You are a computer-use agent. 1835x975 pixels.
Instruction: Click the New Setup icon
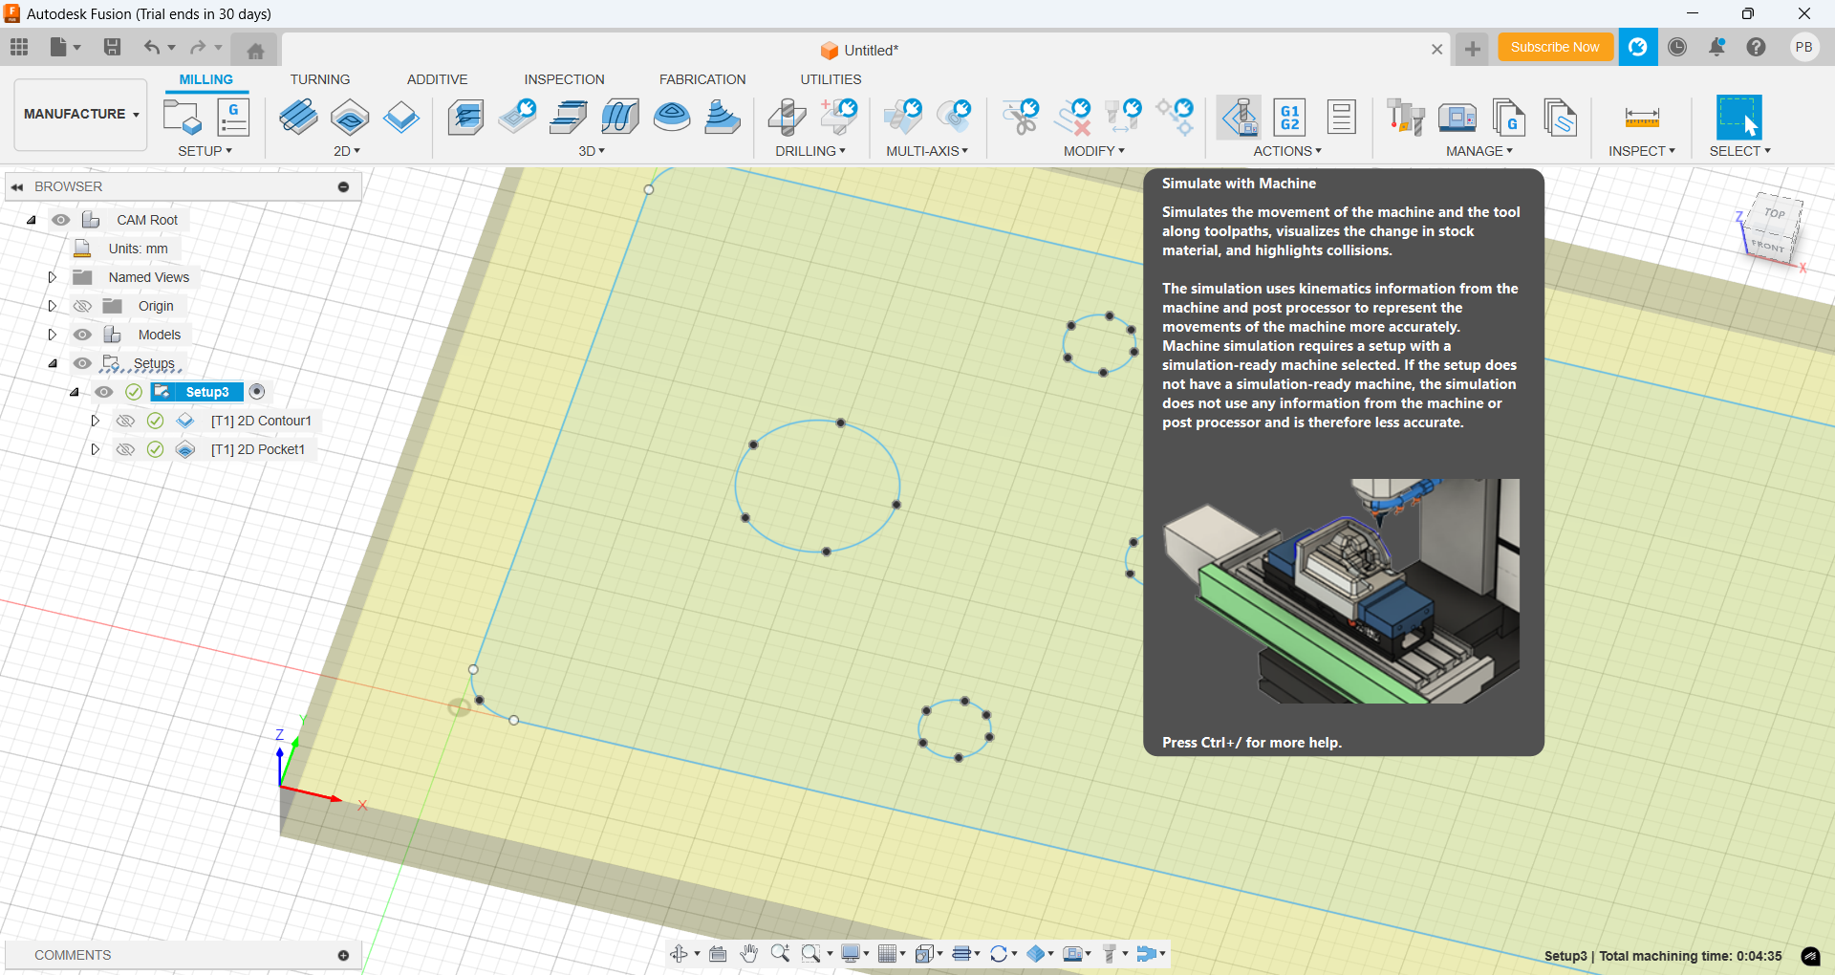[x=183, y=118]
